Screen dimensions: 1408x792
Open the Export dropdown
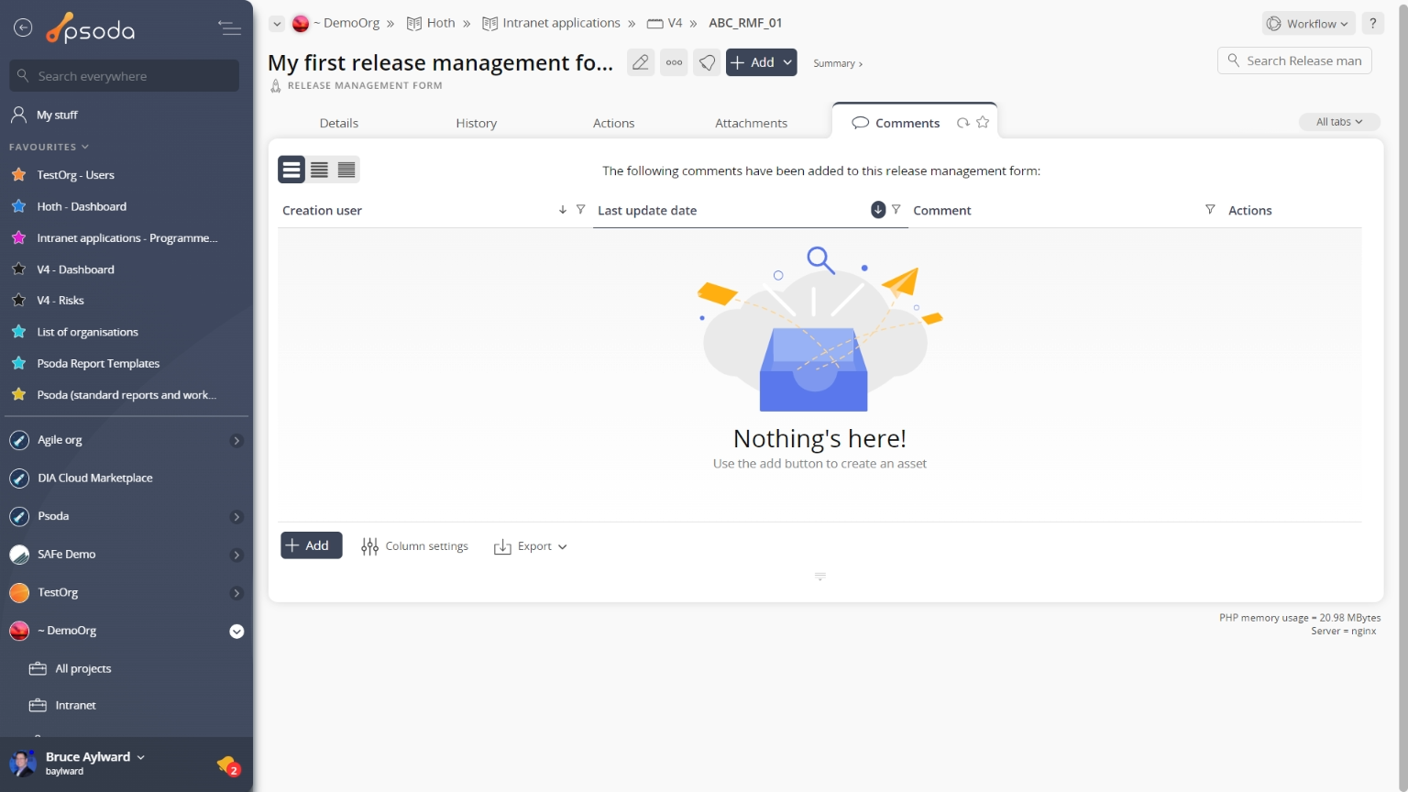pyautogui.click(x=531, y=546)
